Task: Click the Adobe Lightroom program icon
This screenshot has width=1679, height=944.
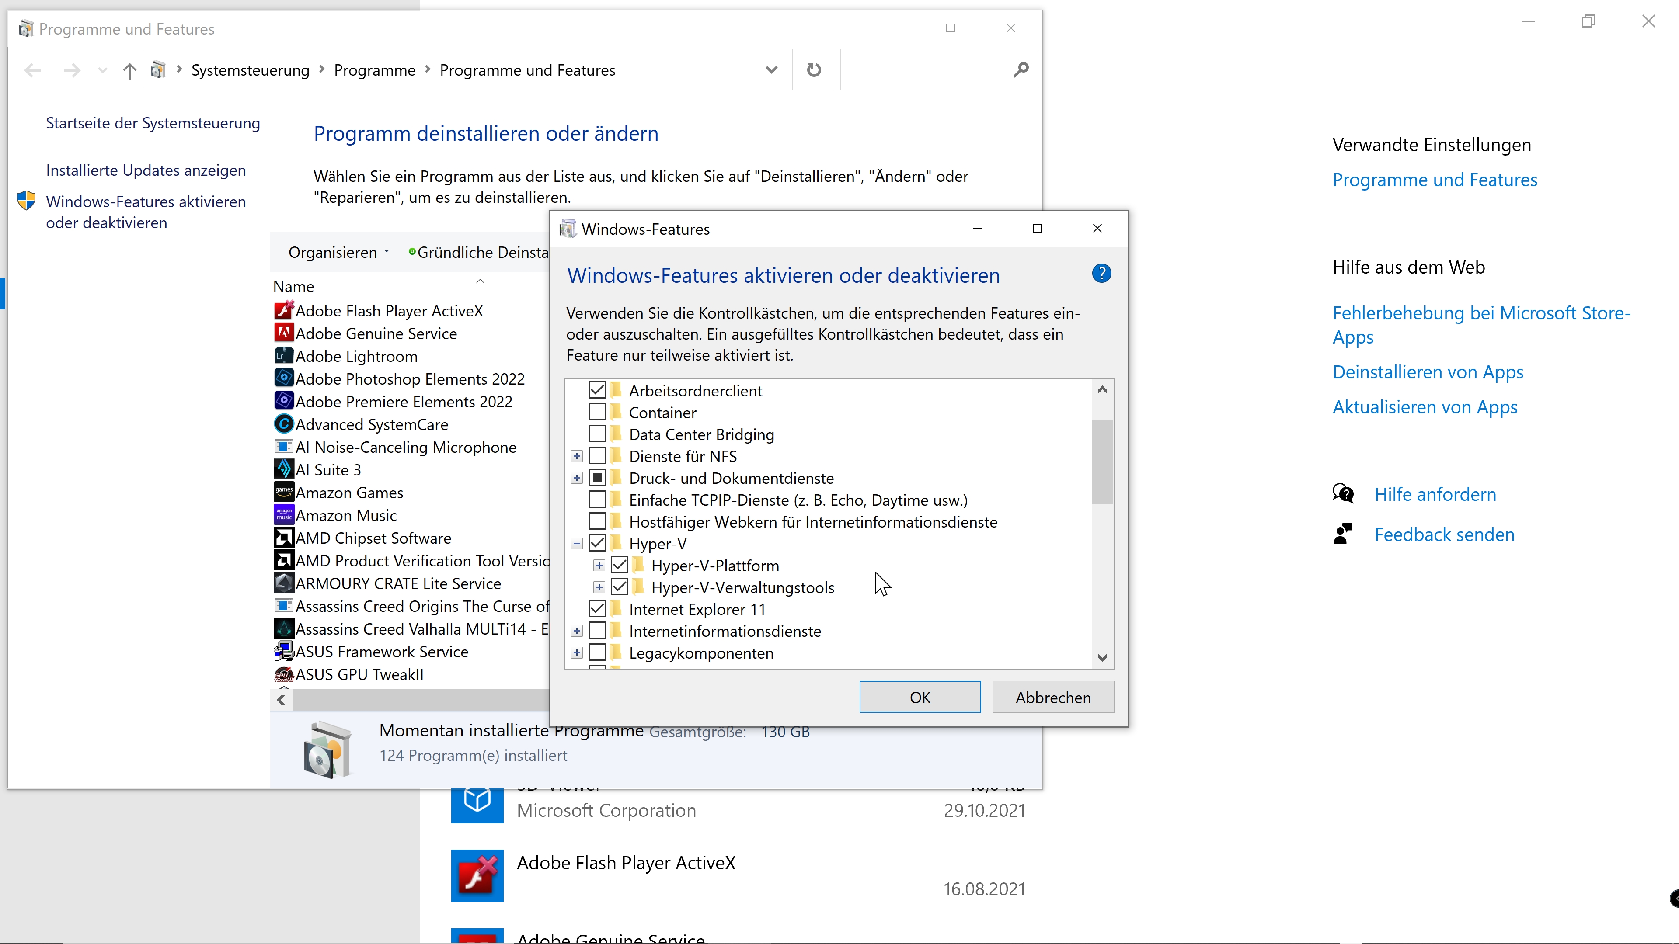Action: point(283,356)
